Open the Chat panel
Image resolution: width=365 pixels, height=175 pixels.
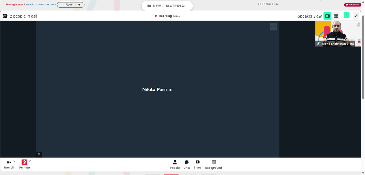(187, 164)
